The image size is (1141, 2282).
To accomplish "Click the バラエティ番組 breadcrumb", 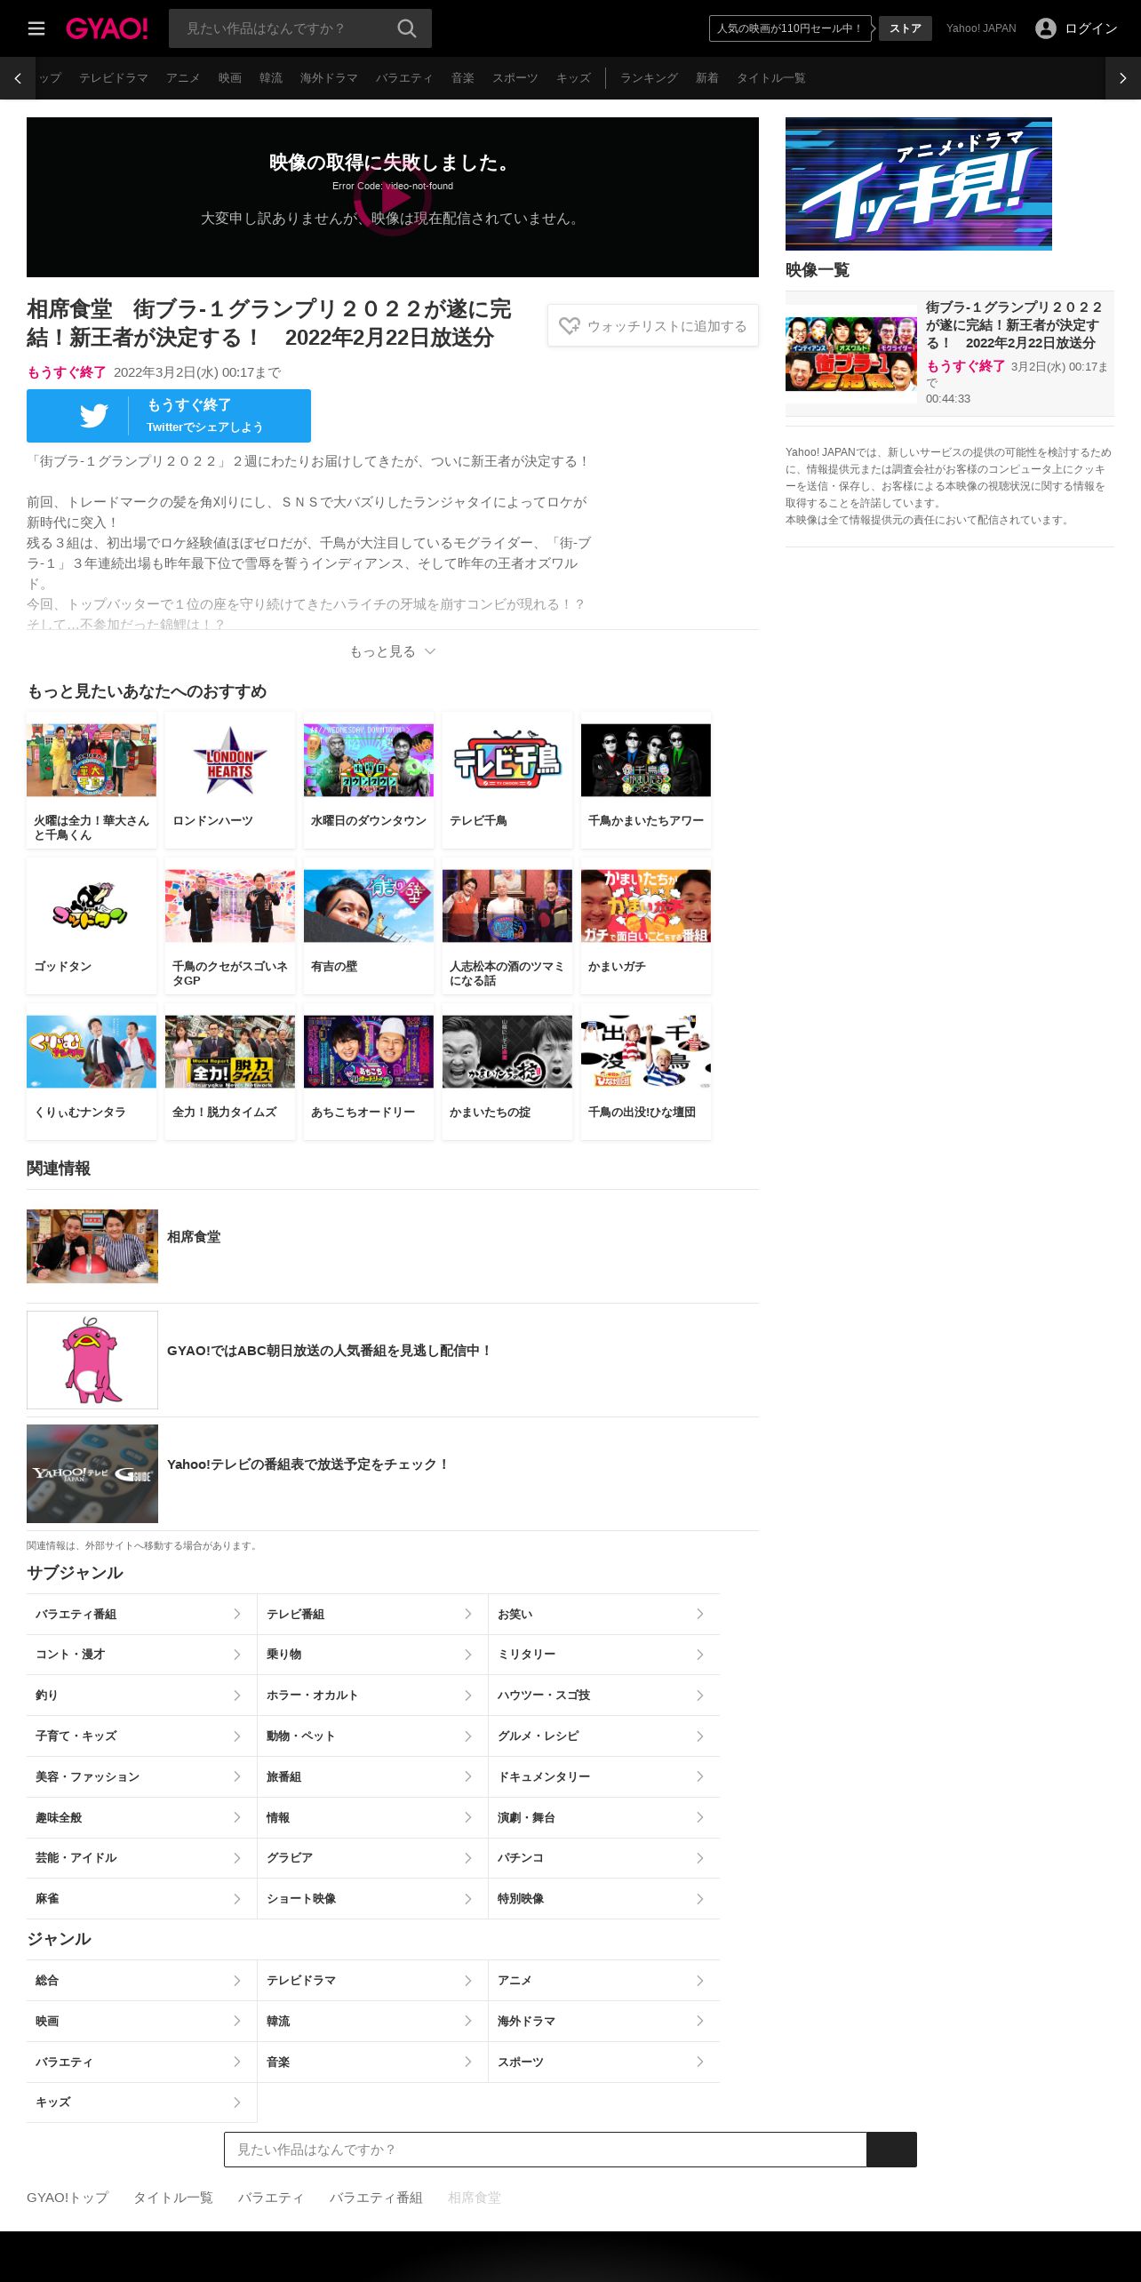I will [x=376, y=2197].
